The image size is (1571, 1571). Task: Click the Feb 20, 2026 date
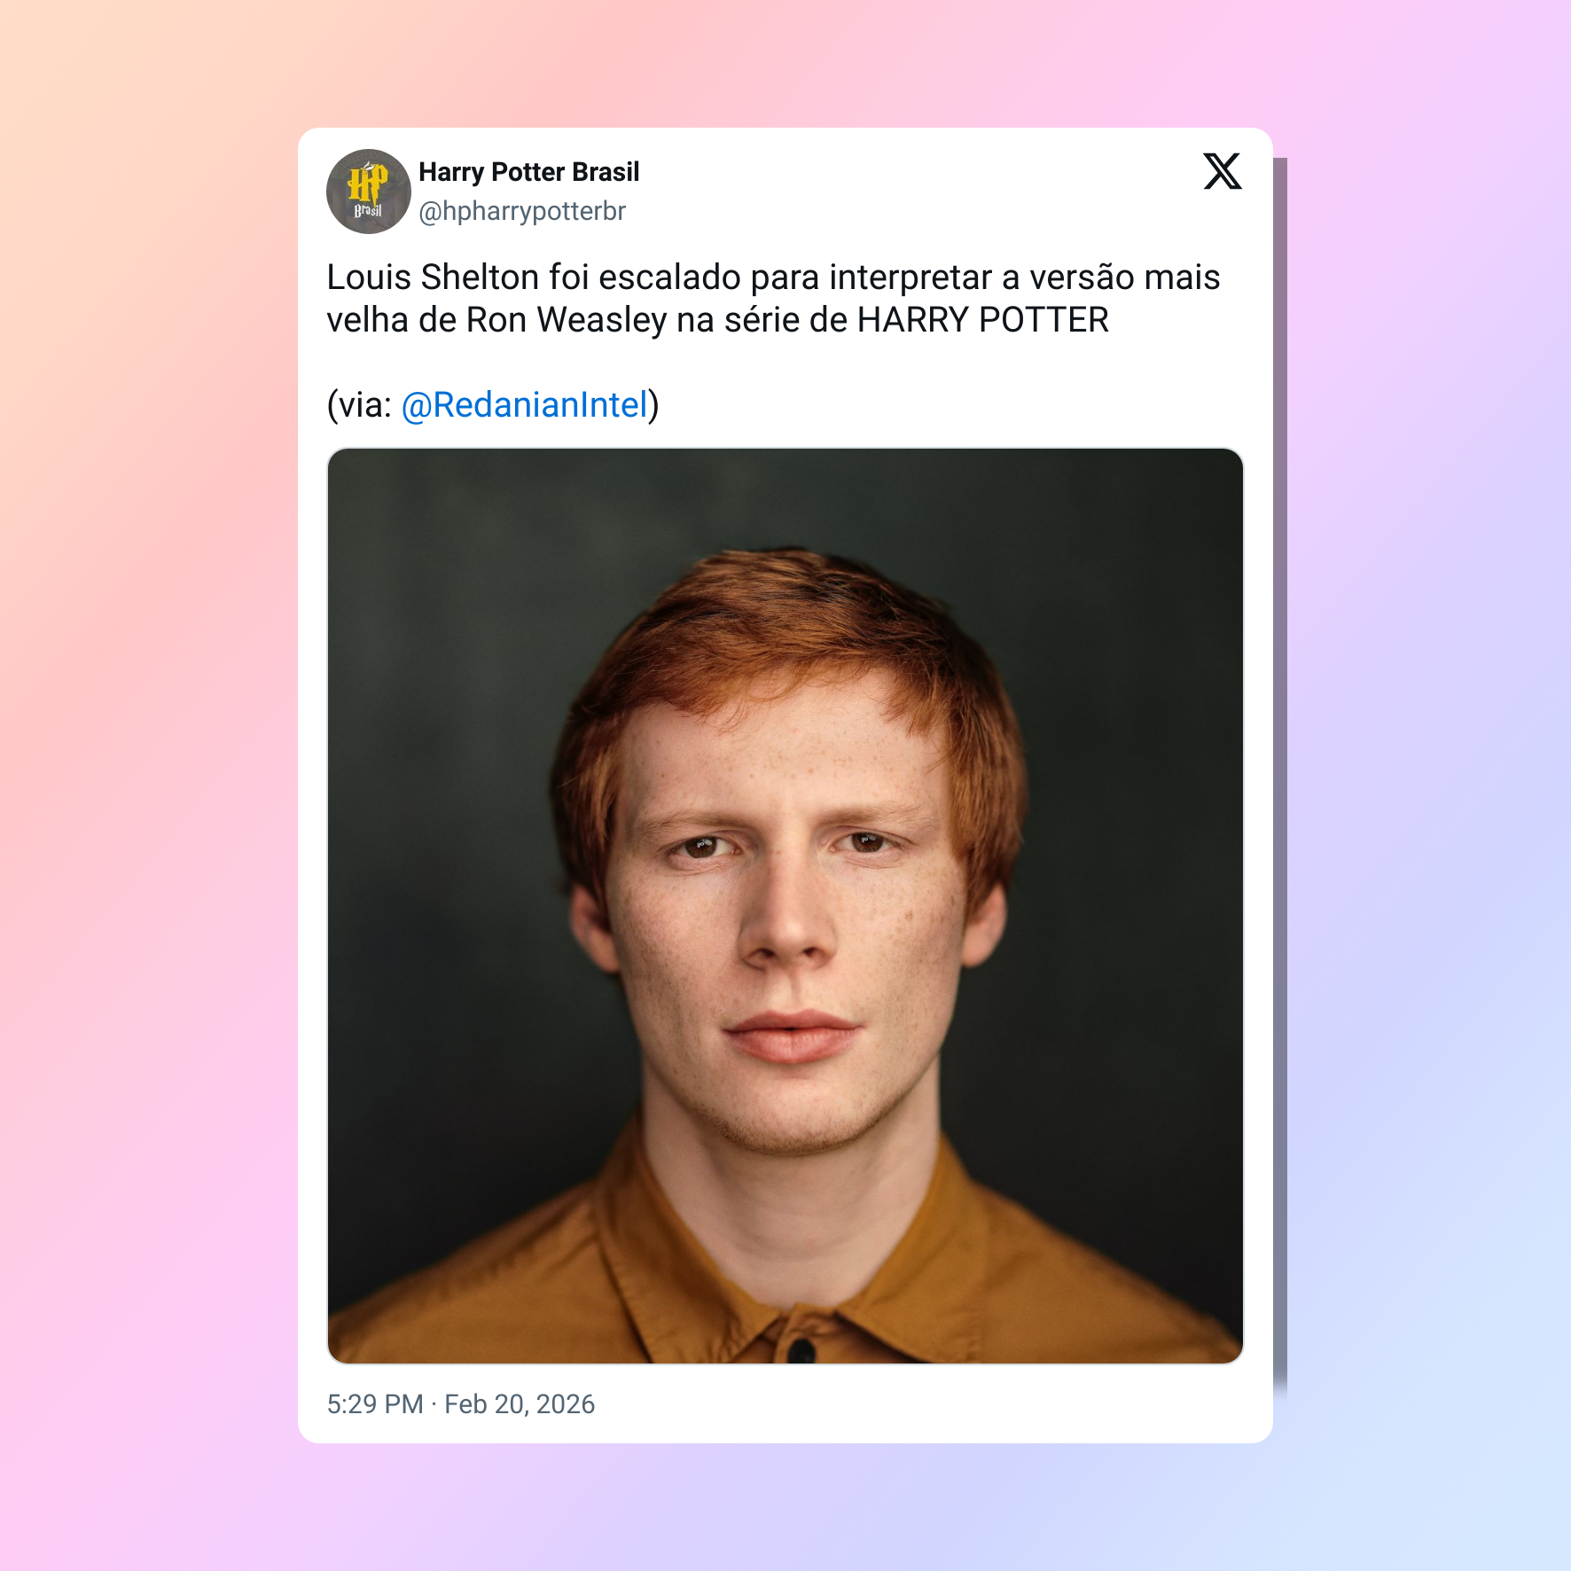tap(520, 1404)
